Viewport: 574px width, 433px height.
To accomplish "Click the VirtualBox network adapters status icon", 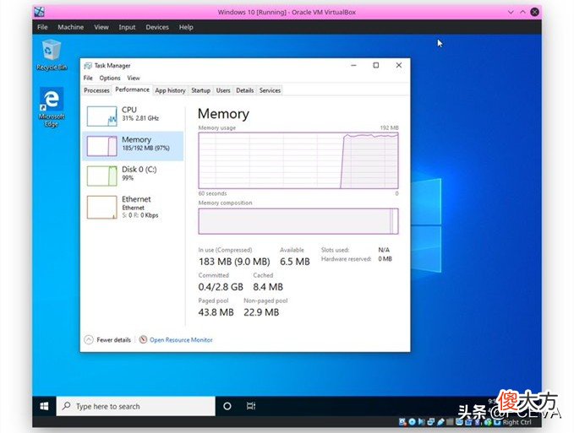I will point(430,422).
